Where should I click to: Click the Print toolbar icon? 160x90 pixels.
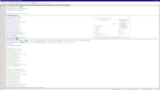click(9, 3)
